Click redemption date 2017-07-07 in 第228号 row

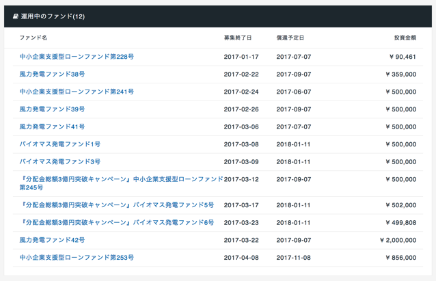tap(294, 57)
